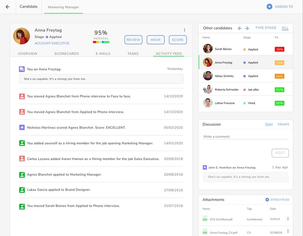
Task: Go to previous candidate with left arrow
Action: pyautogui.click(x=240, y=28)
